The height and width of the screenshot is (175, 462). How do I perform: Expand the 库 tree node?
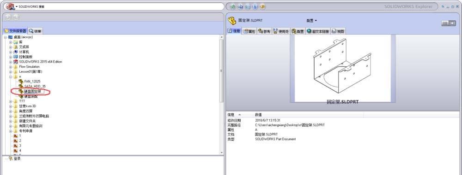pos(11,42)
